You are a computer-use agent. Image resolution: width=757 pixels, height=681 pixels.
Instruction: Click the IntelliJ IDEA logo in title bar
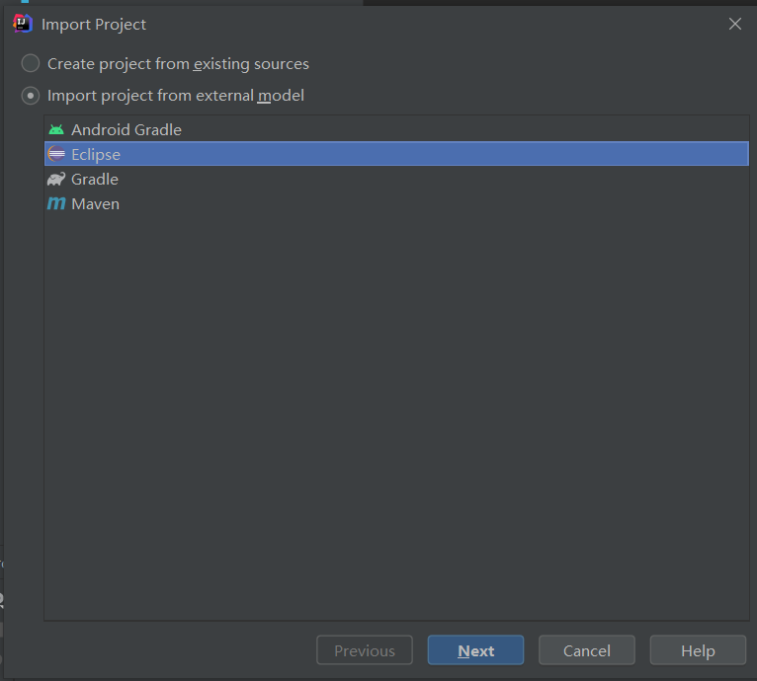coord(22,24)
